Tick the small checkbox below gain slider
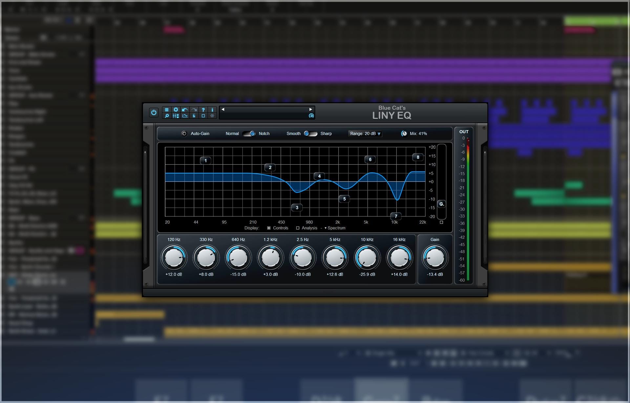The image size is (630, 403). click(441, 222)
